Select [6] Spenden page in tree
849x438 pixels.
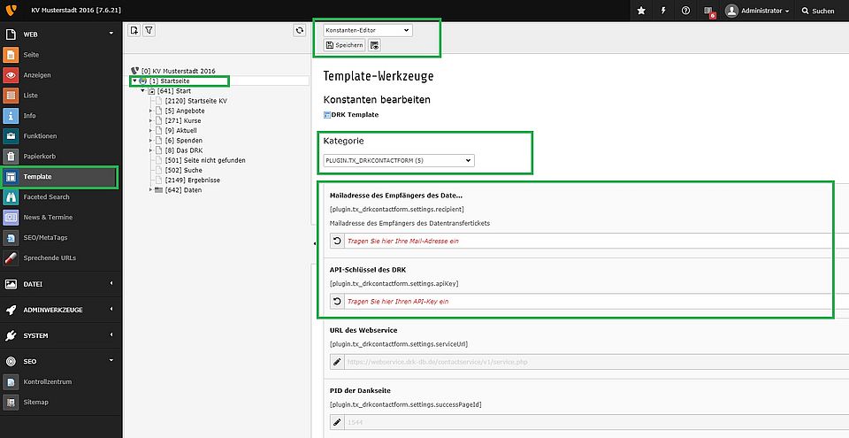tap(183, 141)
